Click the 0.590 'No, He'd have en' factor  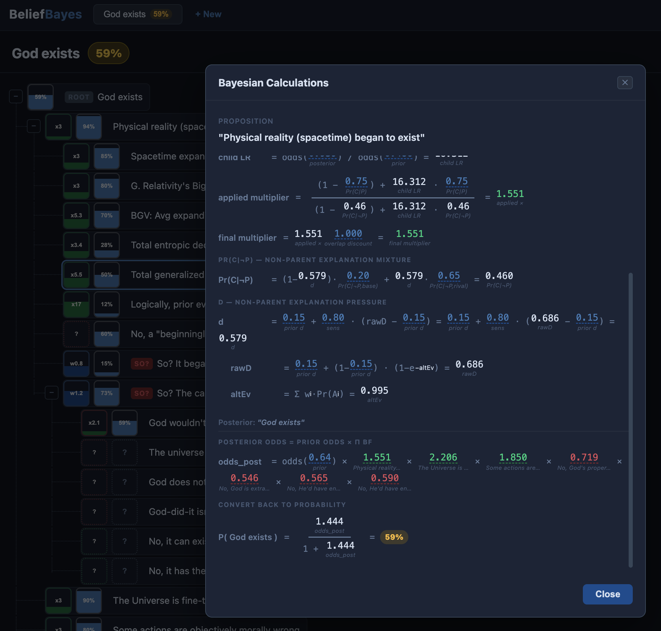click(385, 478)
